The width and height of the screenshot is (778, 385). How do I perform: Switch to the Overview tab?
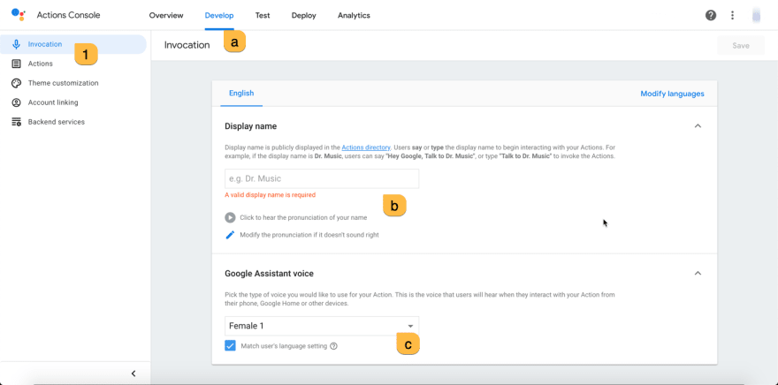click(x=166, y=15)
